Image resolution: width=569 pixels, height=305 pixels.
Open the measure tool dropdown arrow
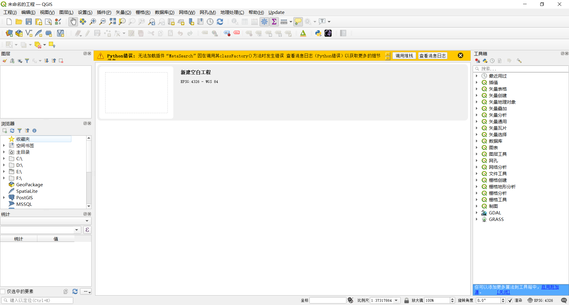(291, 22)
